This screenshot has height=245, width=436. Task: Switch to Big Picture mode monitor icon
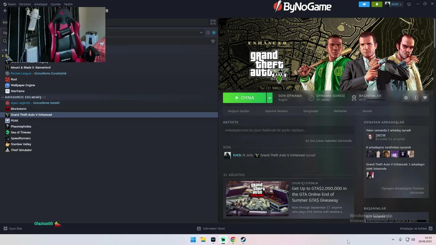pyautogui.click(x=409, y=4)
